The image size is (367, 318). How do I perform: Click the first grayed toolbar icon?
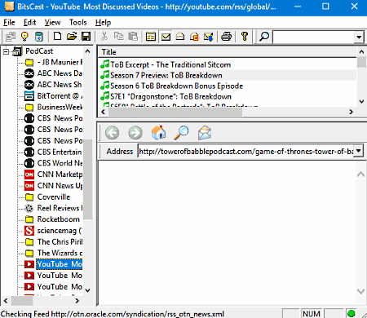click(11, 37)
